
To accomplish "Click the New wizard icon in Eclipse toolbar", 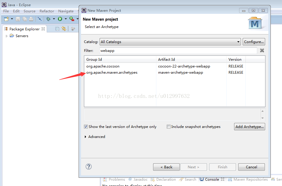I will [x=6, y=19].
